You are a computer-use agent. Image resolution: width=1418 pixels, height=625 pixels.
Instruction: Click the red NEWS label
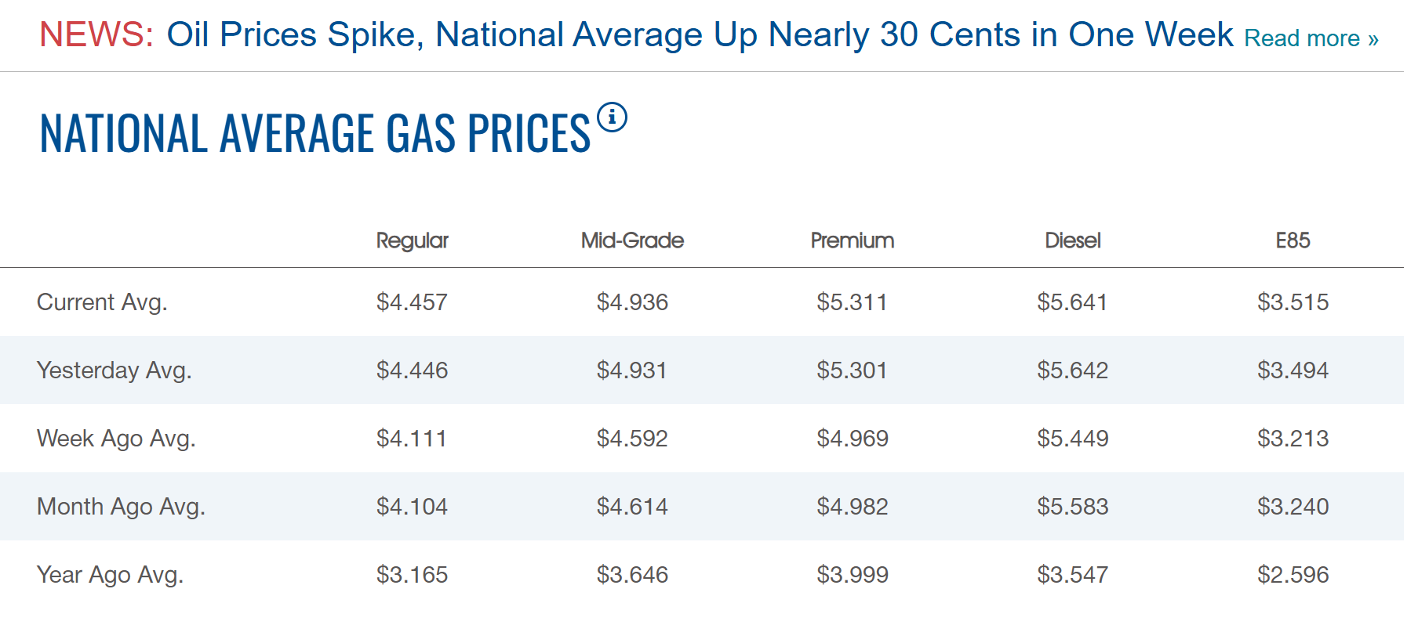pyautogui.click(x=96, y=34)
